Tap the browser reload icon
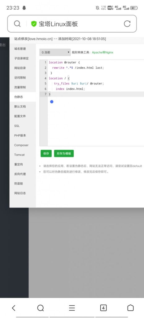 127,24
